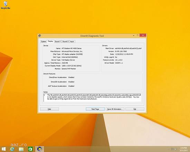Screen dimensions: 190x152
Task: Switch to the Sound 1 tab
Action: point(58,41)
